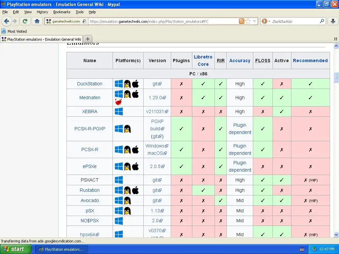Screen dimensions: 339x254
Task: Open the PCSX-R macOS version link
Action: click(157, 153)
